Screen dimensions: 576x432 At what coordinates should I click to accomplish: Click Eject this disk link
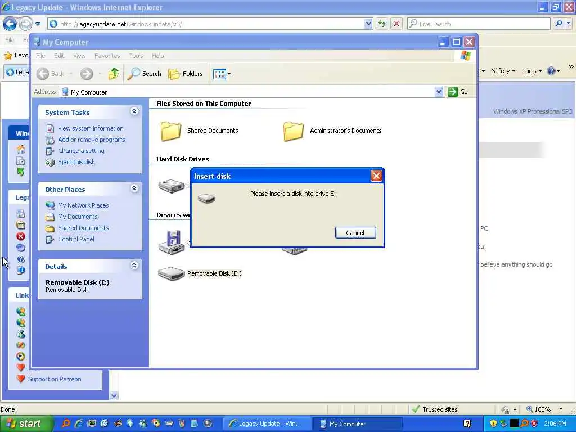tap(76, 162)
